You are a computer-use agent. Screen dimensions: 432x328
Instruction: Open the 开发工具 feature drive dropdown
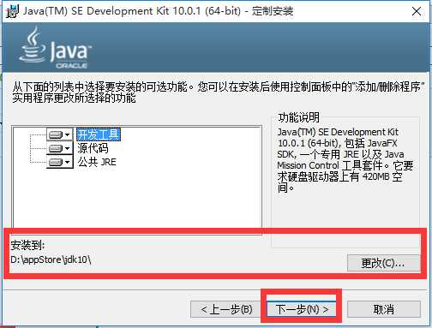60,134
